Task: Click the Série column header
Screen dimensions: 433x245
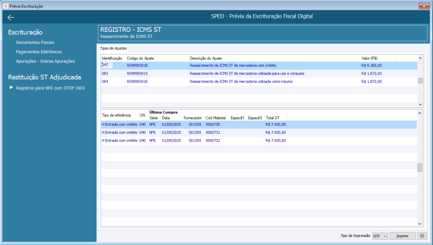Action: (154, 118)
